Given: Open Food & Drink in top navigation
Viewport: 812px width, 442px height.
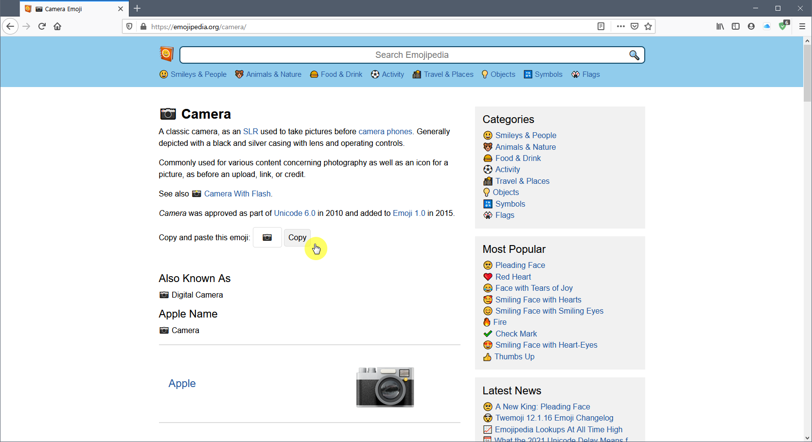Looking at the screenshot, I should 336,74.
